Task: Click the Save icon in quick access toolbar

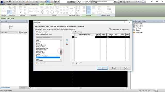Action: coord(10,2)
